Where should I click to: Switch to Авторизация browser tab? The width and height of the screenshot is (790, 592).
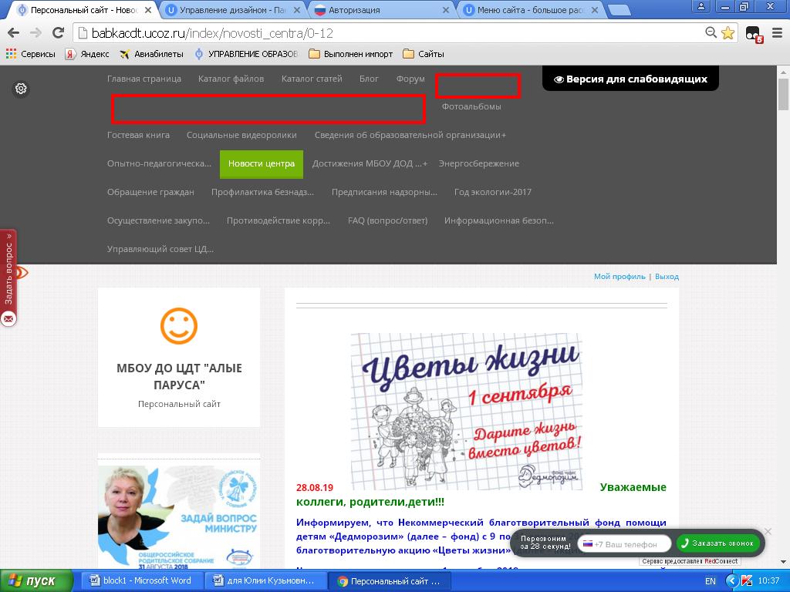coord(381,10)
